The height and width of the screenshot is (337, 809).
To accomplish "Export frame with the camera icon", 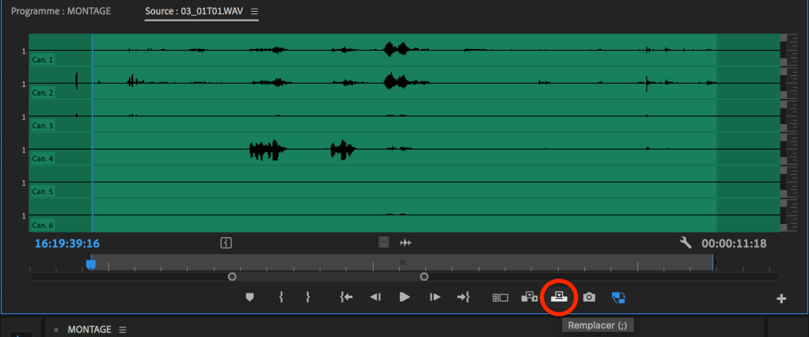I will click(x=589, y=297).
